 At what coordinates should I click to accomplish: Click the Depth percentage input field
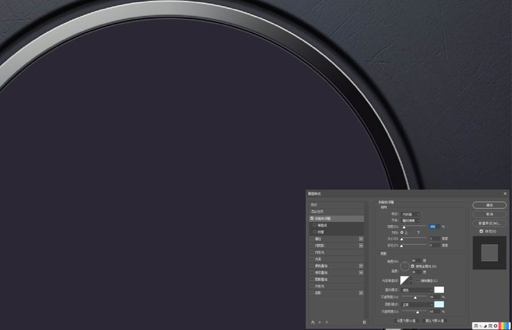pos(435,226)
